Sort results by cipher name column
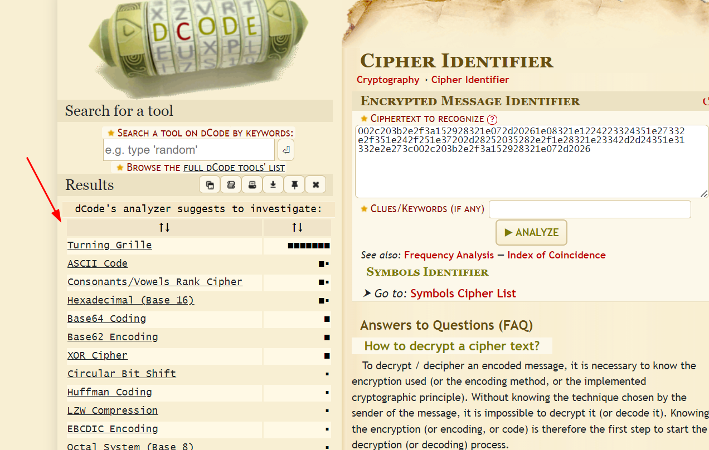 164,227
